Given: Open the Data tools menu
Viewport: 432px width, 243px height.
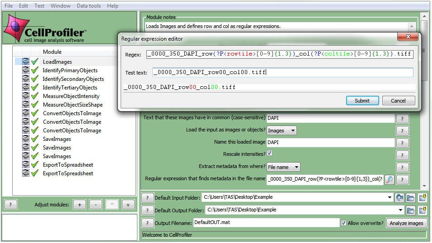Looking at the screenshot, I should pyautogui.click(x=89, y=6).
